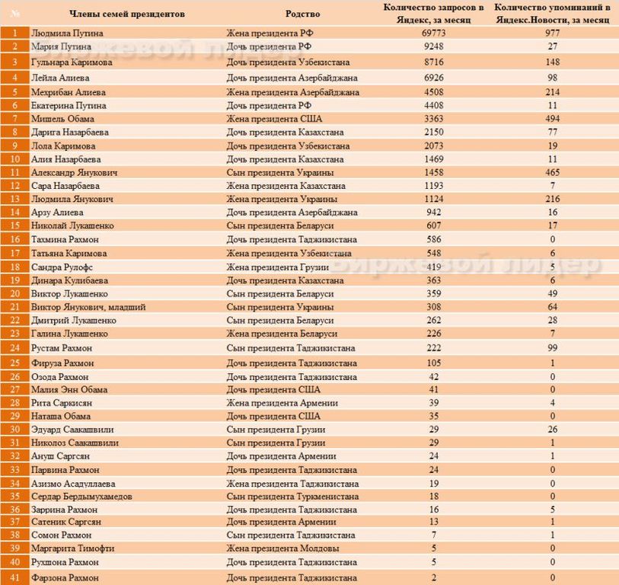
Task: Click Александр Янукович in the list
Action: pos(74,173)
